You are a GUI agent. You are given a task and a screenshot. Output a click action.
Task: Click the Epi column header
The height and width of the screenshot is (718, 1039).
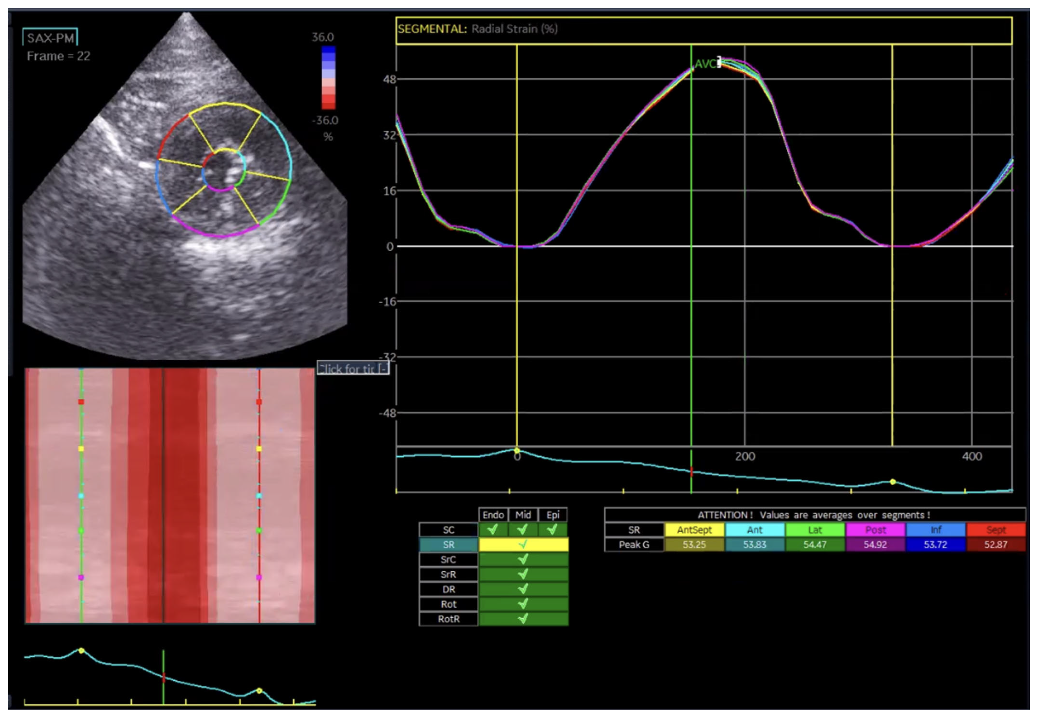click(553, 515)
